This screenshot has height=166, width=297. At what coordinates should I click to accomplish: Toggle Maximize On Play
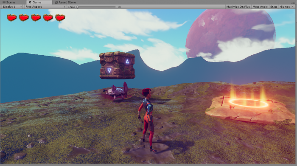(x=238, y=7)
